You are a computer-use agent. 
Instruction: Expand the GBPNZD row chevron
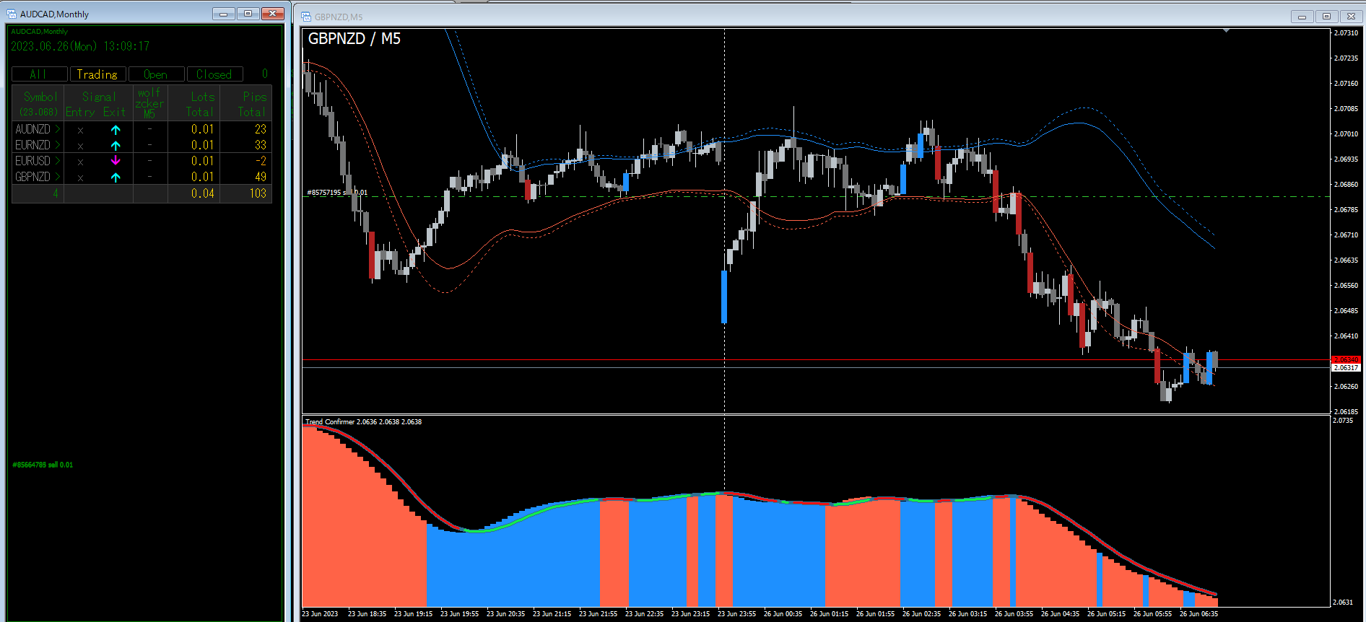pos(58,177)
